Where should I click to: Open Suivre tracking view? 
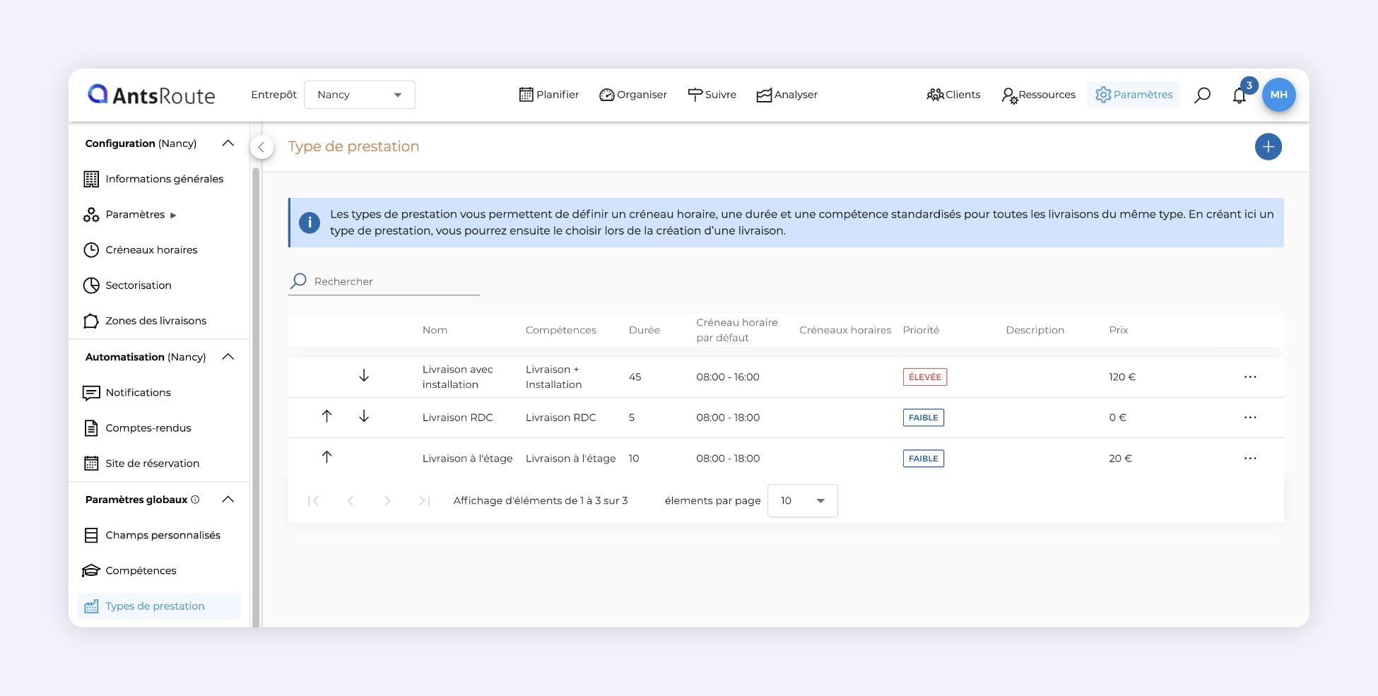[712, 94]
